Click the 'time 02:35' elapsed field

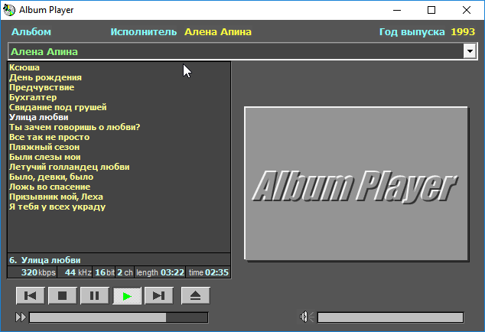click(208, 272)
